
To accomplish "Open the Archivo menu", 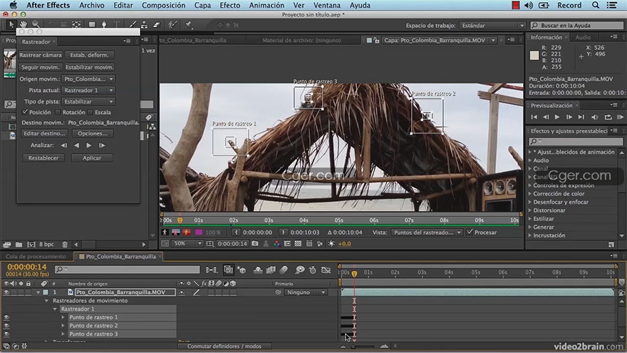I will [x=92, y=5].
